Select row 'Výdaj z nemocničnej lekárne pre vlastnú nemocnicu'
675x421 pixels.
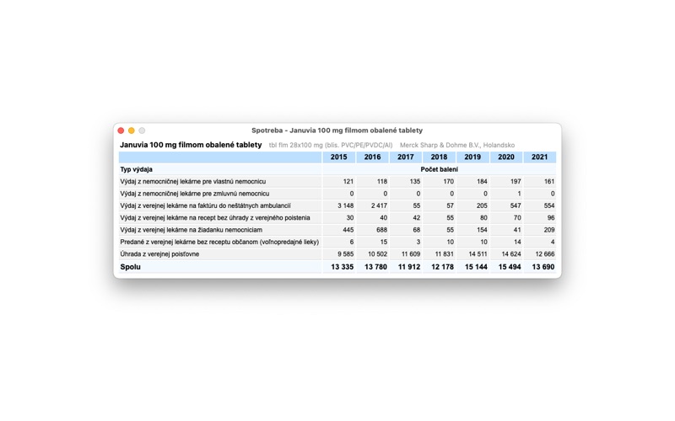click(x=337, y=181)
